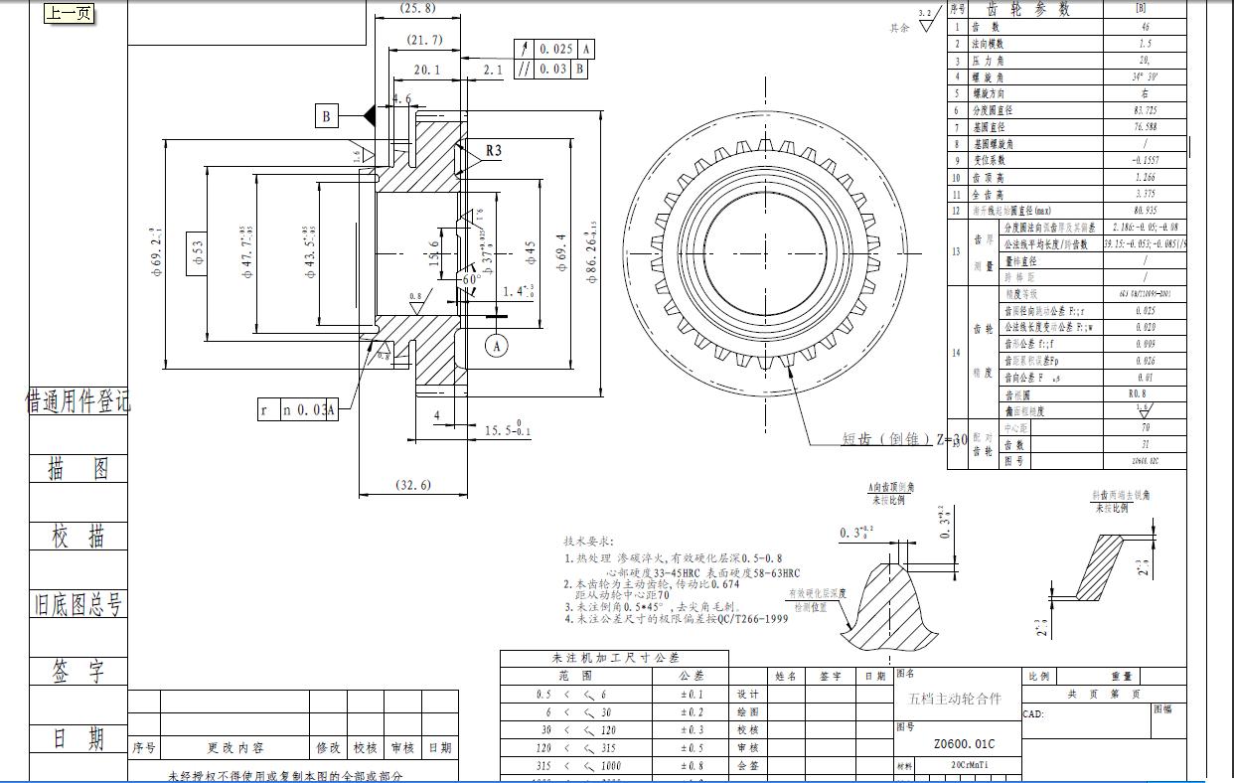The width and height of the screenshot is (1234, 783).
Task: Go back using the 上一页 button
Action: [x=70, y=13]
